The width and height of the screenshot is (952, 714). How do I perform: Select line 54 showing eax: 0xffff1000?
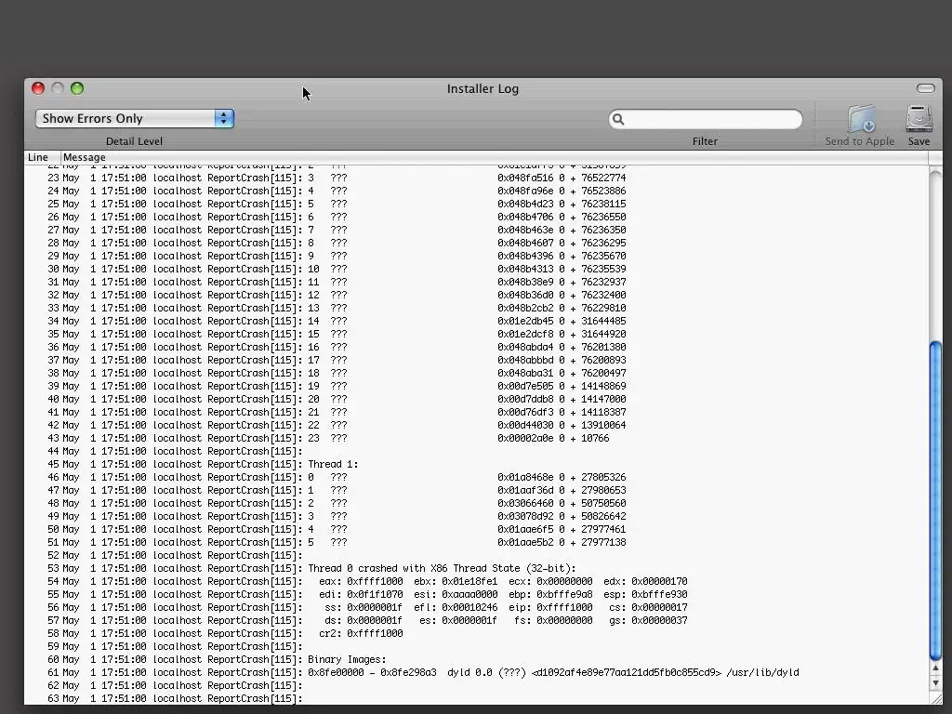click(x=476, y=582)
